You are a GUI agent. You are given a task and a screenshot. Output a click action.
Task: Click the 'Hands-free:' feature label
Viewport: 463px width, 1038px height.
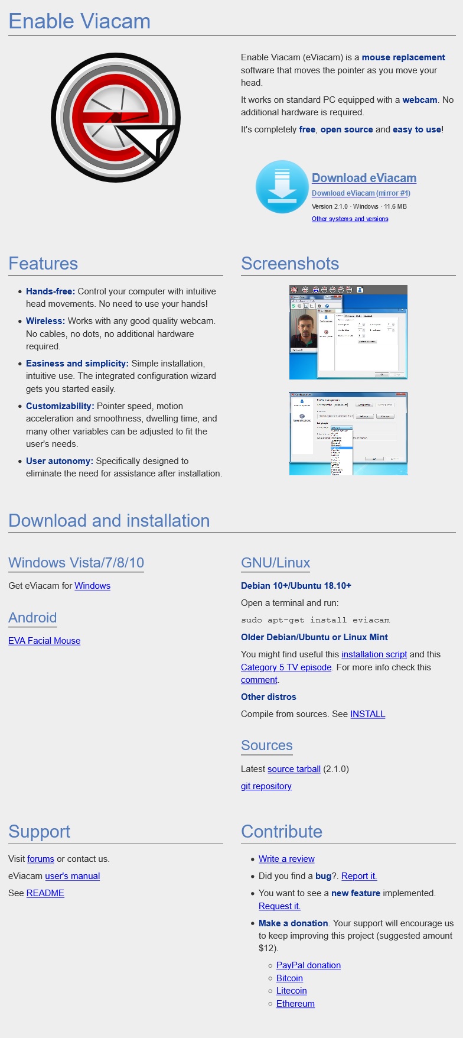[50, 291]
